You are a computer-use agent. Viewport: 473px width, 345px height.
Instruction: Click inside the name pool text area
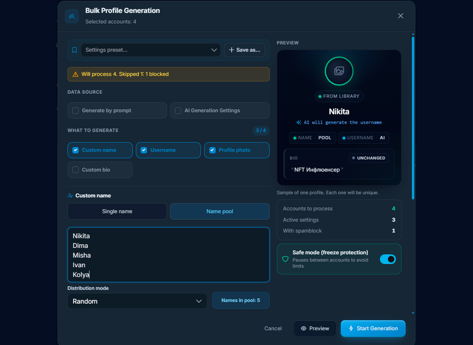click(x=168, y=255)
